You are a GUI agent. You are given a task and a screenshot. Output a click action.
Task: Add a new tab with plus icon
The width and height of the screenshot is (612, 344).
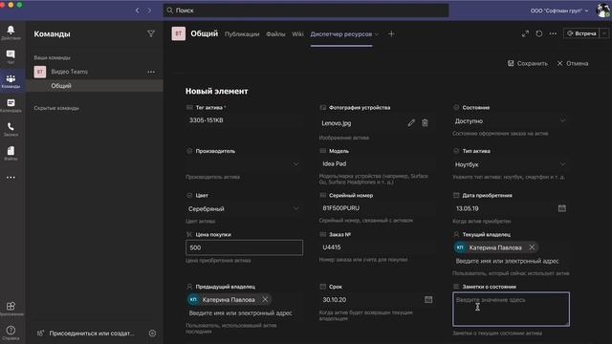391,34
